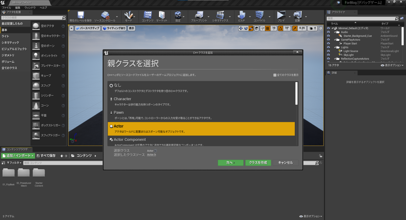406x220 pixels.
Task: Select the Pawn parent class row
Action: coord(201,115)
